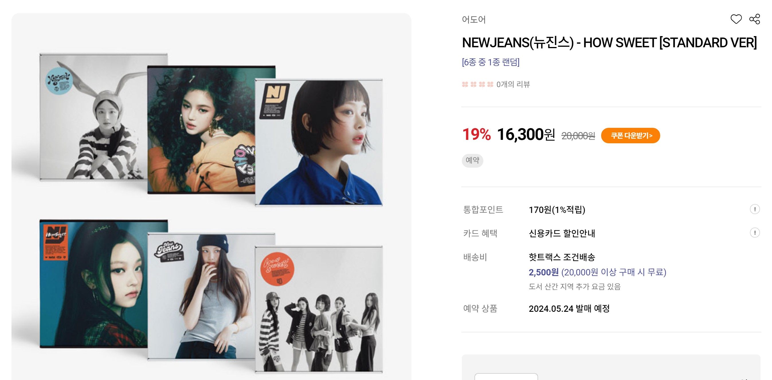Click the quantity box in gray option panel
This screenshot has height=380, width=772.
(x=506, y=377)
